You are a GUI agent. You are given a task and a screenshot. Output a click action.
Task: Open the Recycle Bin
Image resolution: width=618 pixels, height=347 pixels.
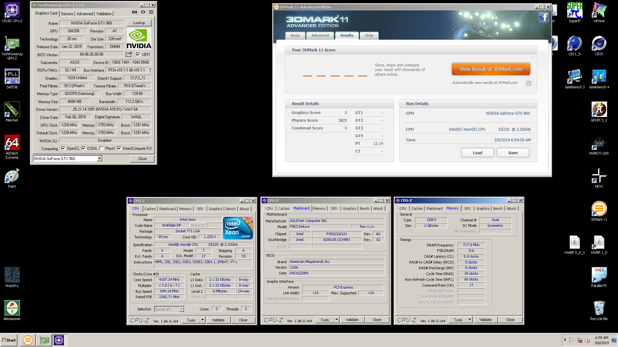point(599,311)
